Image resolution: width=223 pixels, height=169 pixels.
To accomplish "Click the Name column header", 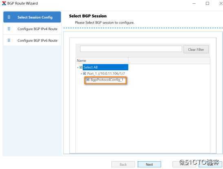I will click(x=102, y=61).
